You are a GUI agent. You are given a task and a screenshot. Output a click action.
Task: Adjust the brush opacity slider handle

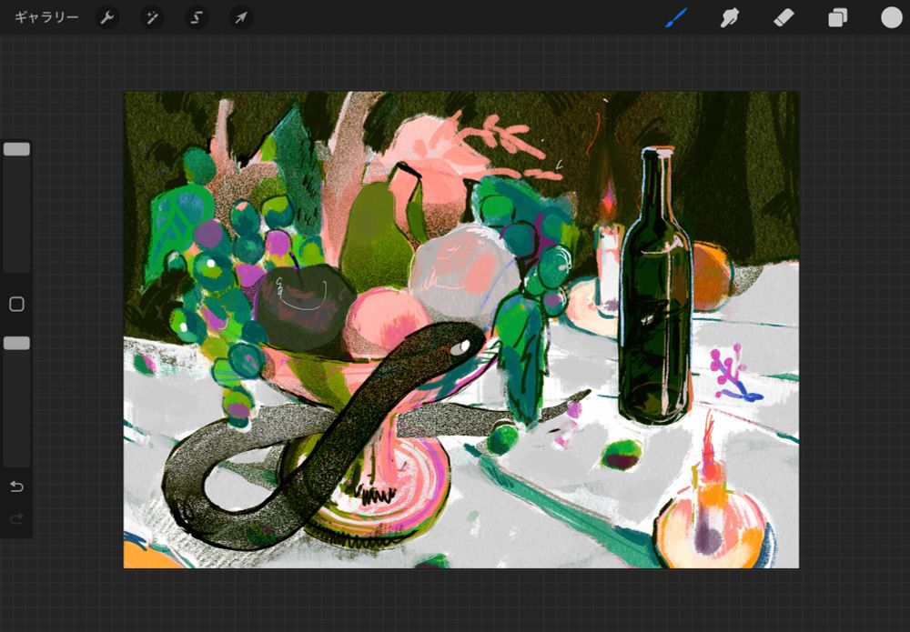coord(16,343)
